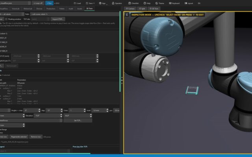This screenshot has height=157, width=252.
Task: Click the roll angle stepper arrows
Action: pyautogui.click(x=39, y=61)
